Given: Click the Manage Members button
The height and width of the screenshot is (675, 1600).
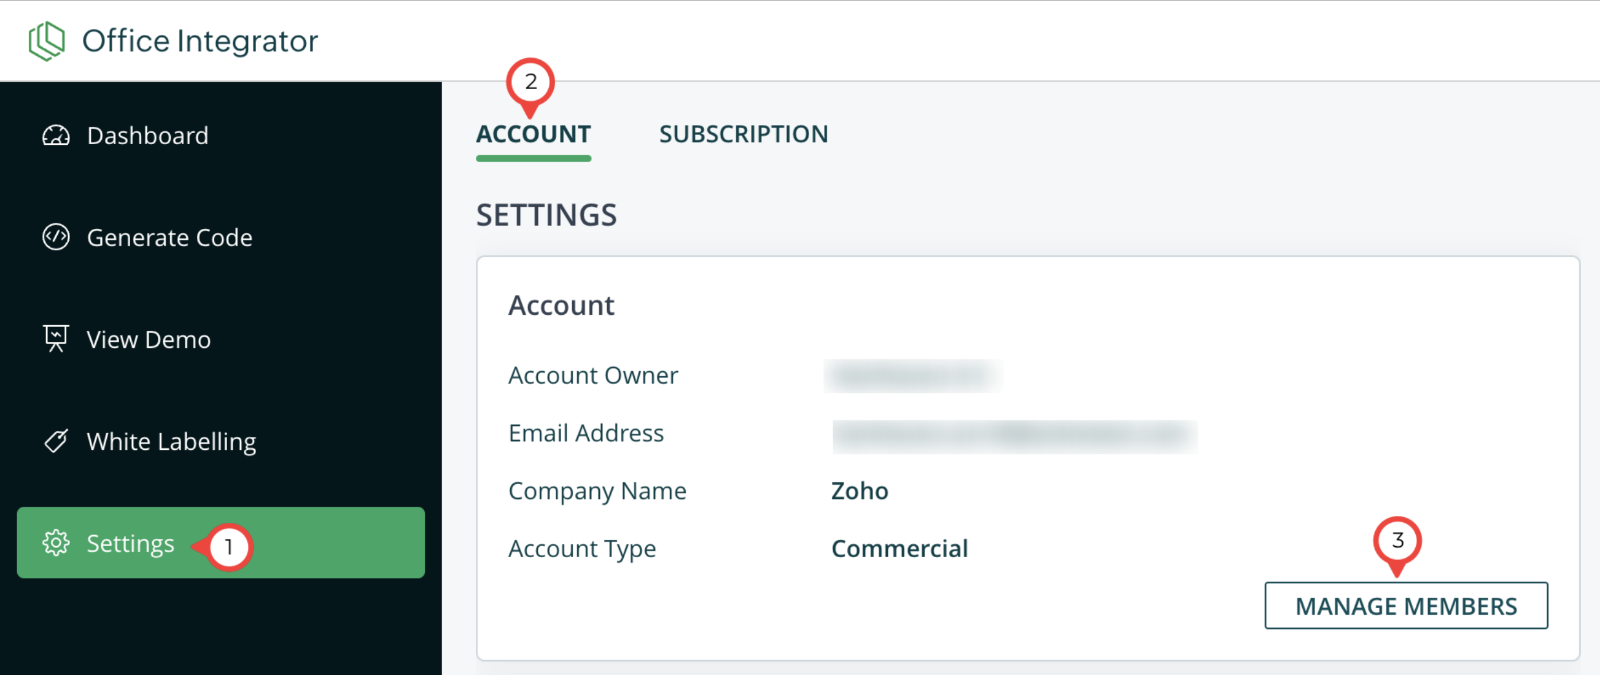Looking at the screenshot, I should (1405, 606).
